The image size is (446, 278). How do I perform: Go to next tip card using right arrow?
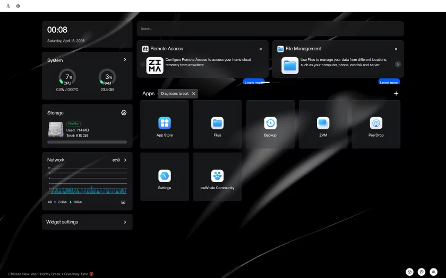click(x=398, y=64)
